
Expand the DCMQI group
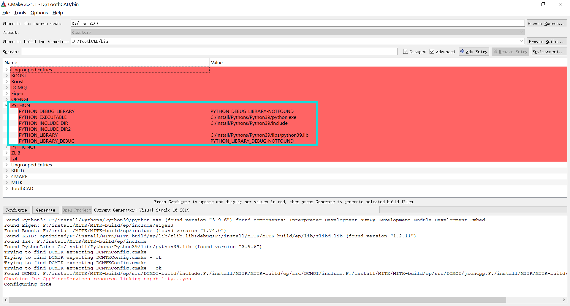click(7, 87)
